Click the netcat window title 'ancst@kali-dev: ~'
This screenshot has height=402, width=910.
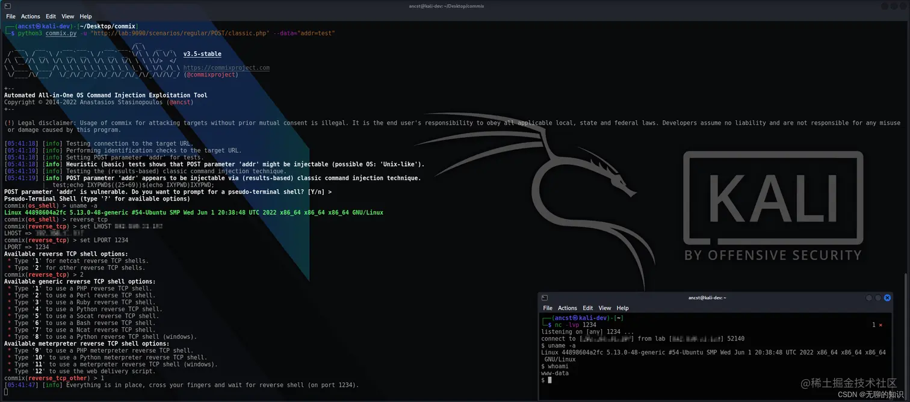[707, 298]
